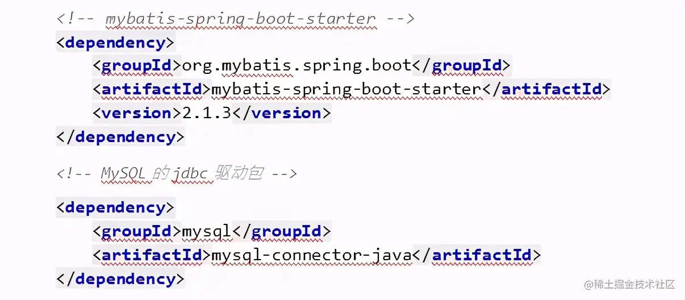Viewport: 685px width, 300px height.
Task: Click the 2.1.3 version value
Action: point(206,113)
